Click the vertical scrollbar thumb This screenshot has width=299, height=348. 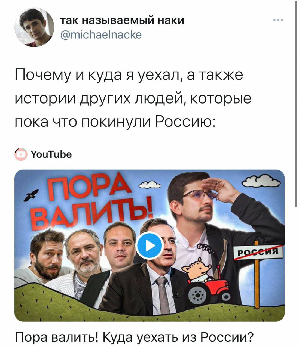click(x=296, y=103)
